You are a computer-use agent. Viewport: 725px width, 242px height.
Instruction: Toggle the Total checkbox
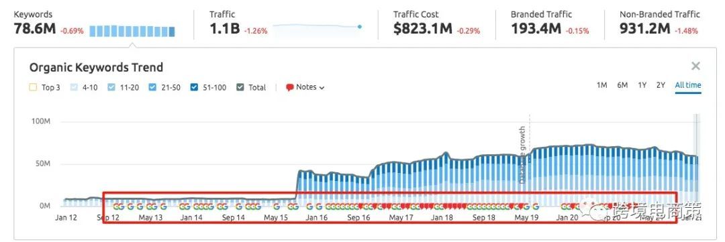(240, 87)
